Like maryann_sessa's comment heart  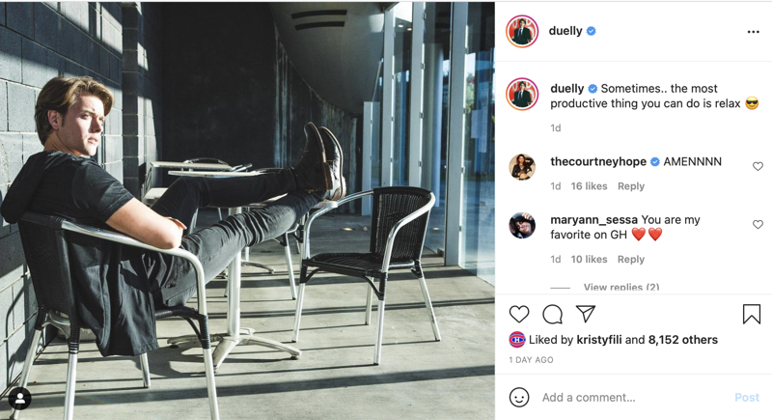click(758, 225)
